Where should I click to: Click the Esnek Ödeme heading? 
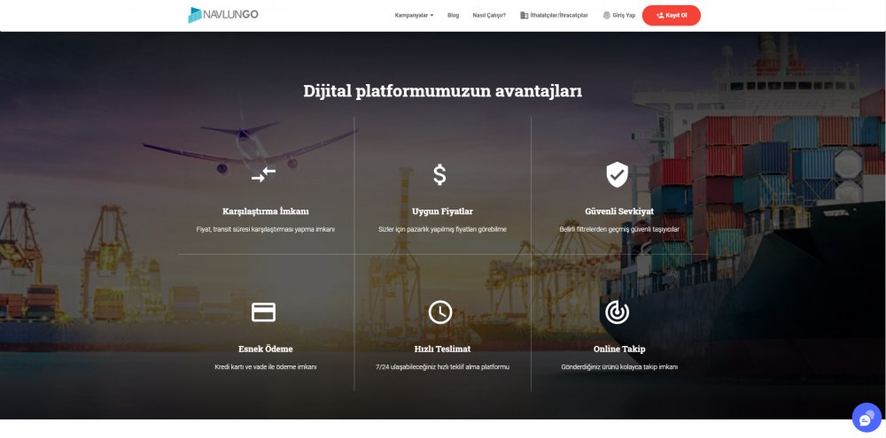tap(266, 349)
